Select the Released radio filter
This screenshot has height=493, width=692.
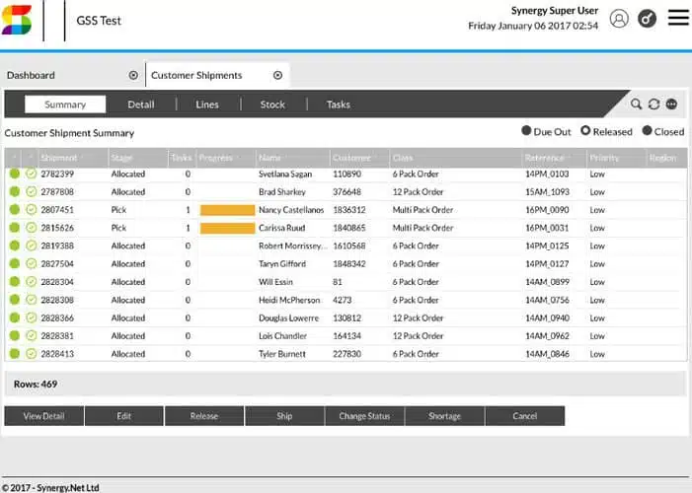(585, 130)
